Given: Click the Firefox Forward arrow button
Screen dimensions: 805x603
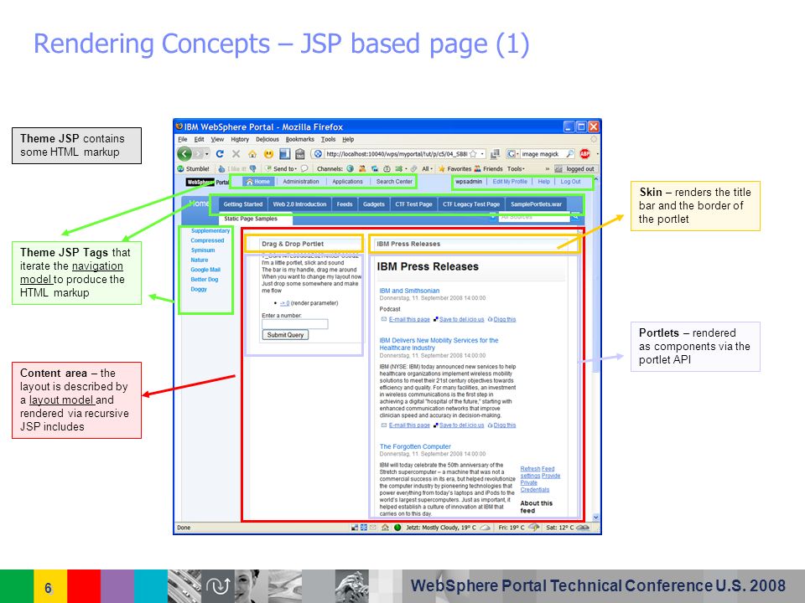Looking at the screenshot, I should [198, 154].
